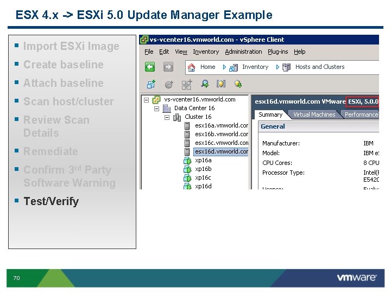The height and width of the screenshot is (293, 391).
Task: Click the VM icon beside xp16c
Action: tap(187, 178)
